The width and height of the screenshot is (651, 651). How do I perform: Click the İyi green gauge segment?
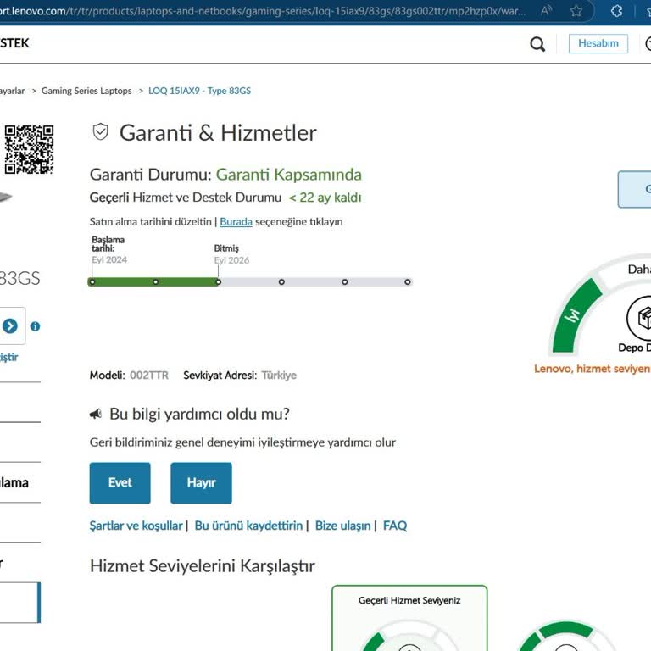click(x=576, y=315)
